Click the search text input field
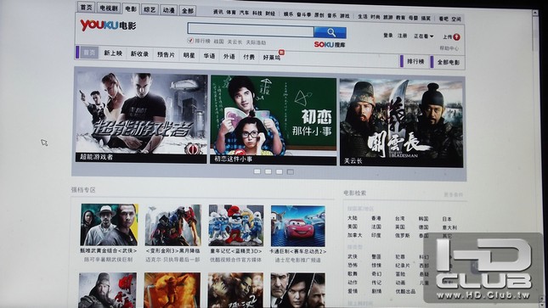548x308 pixels. (x=251, y=30)
